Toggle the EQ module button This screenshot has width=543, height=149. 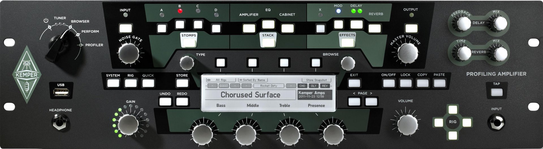[x=268, y=24]
